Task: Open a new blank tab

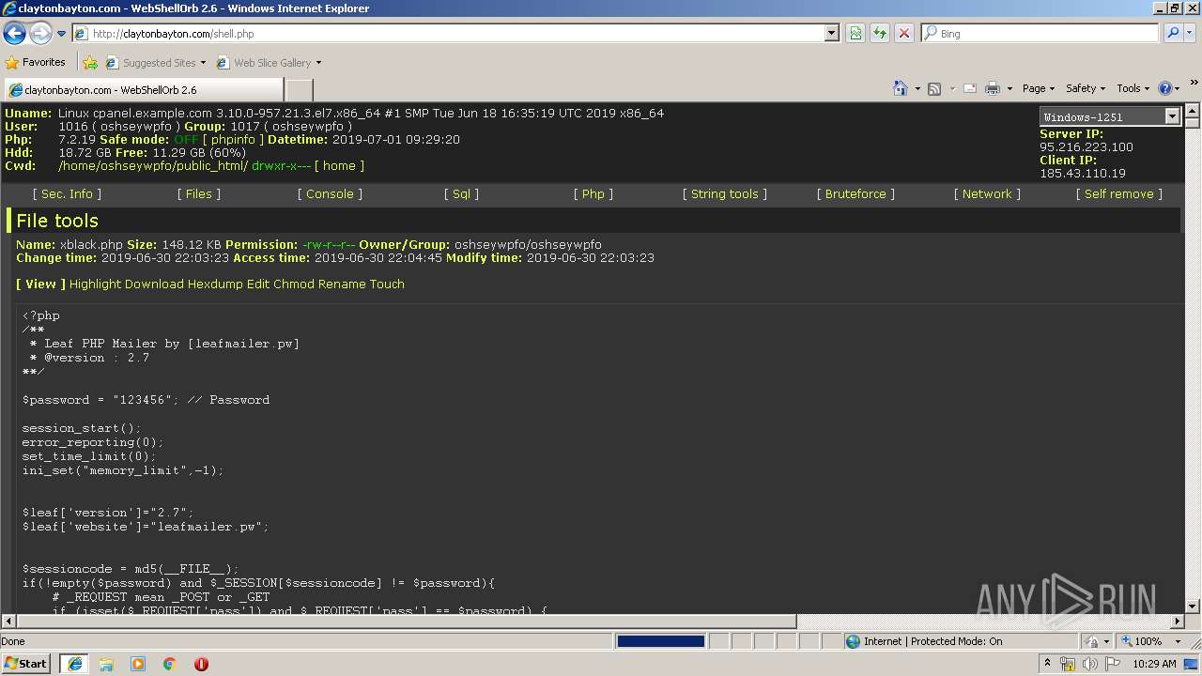Action: pos(299,90)
